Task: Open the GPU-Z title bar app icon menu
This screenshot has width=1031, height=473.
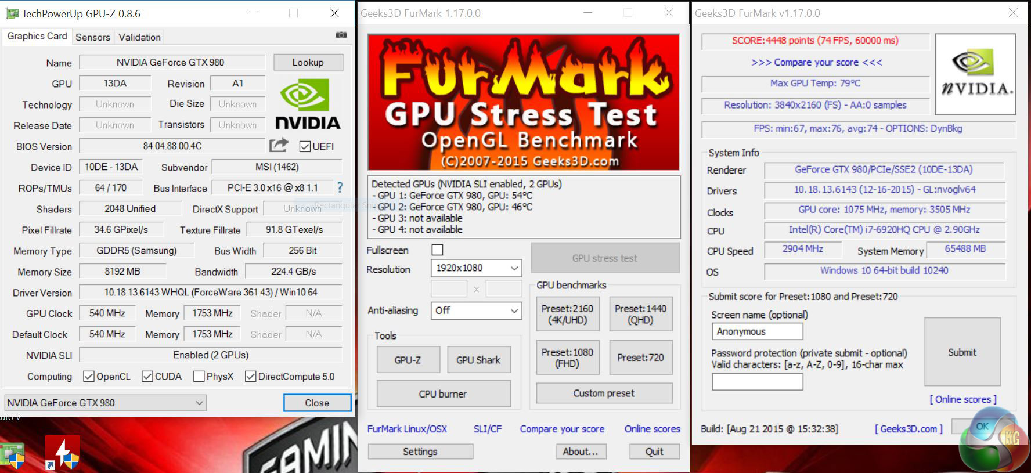Action: 11,13
